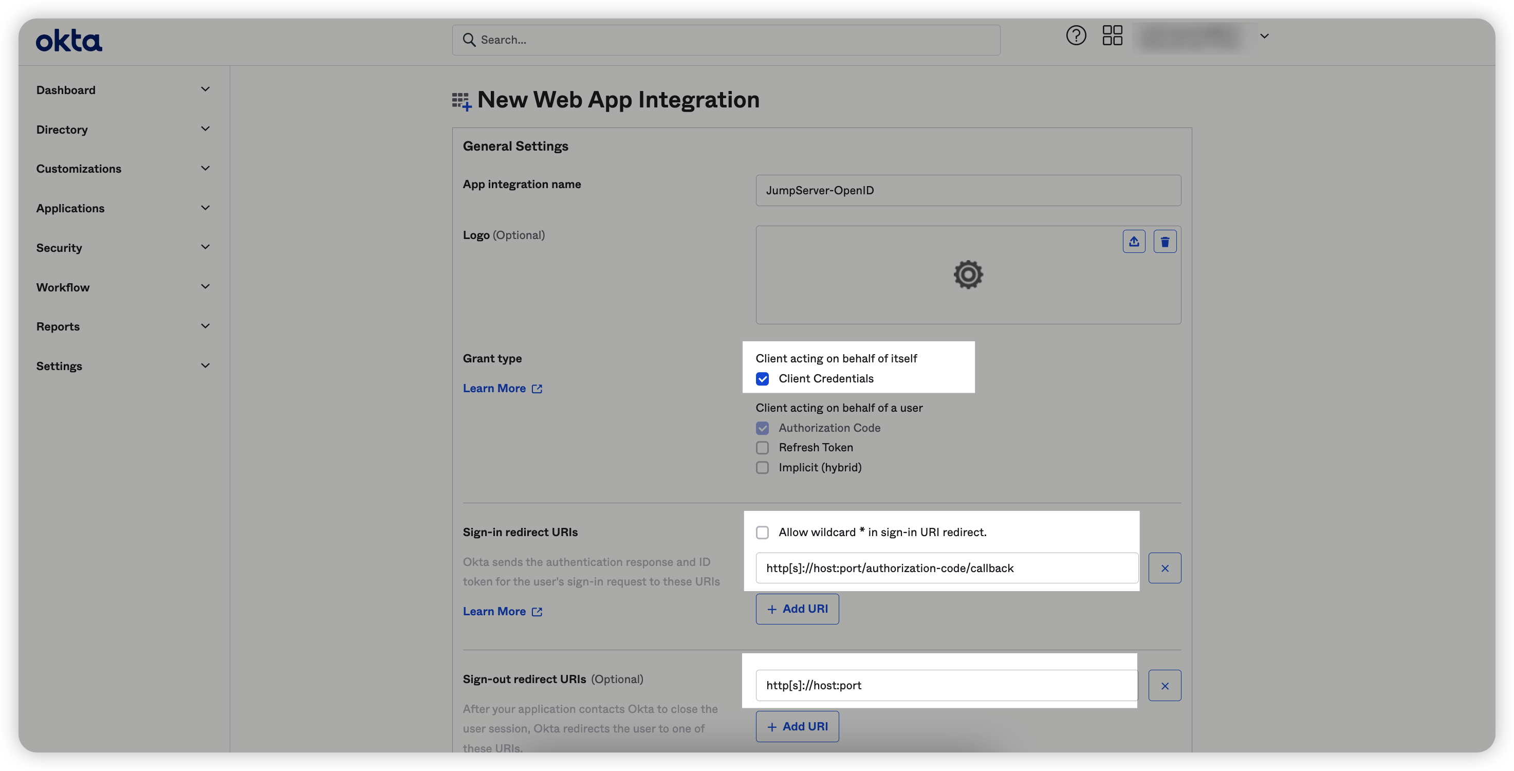Image resolution: width=1514 pixels, height=771 pixels.
Task: Enable the Refresh Token checkbox
Action: coord(762,448)
